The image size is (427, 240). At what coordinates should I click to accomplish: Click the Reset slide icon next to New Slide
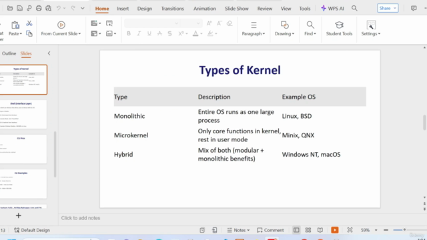(x=109, y=23)
